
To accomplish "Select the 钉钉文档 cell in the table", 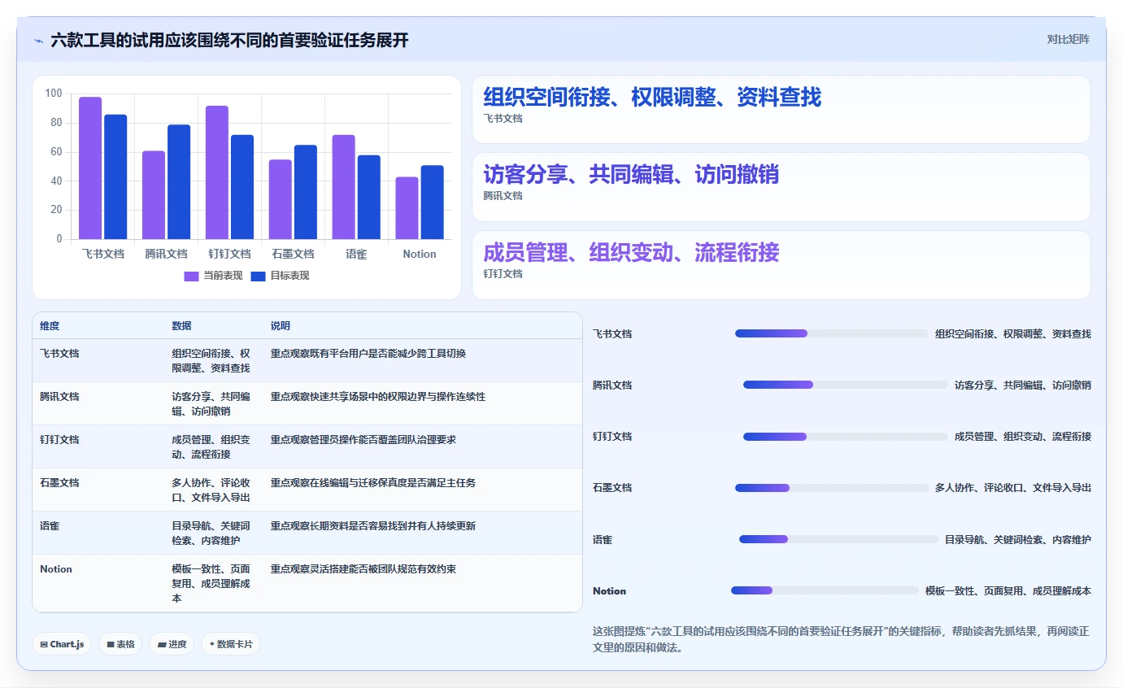I will coord(59,440).
